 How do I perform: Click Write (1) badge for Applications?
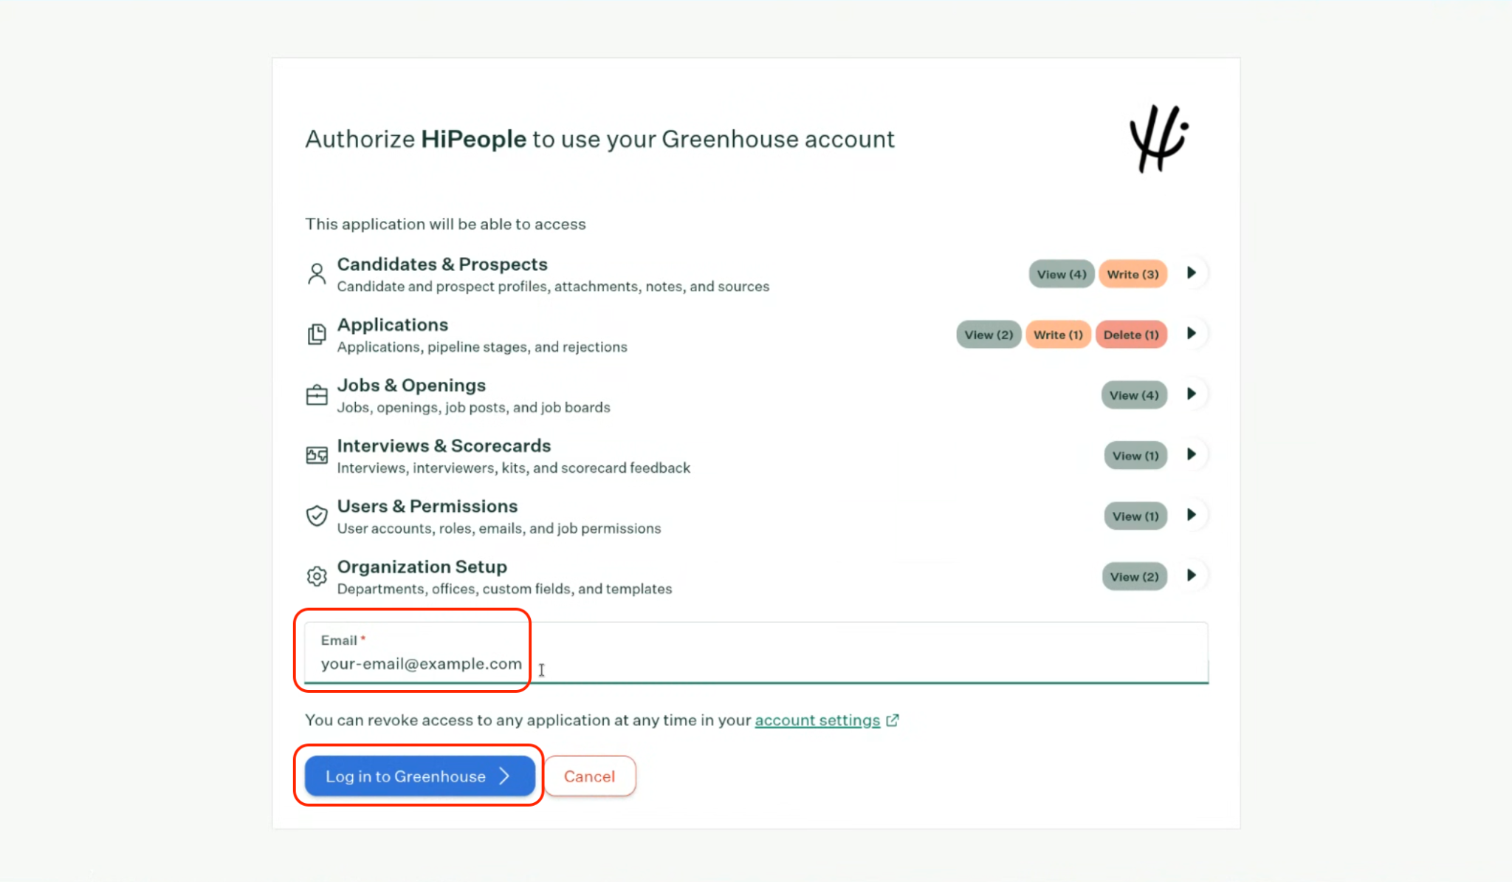pyautogui.click(x=1058, y=335)
